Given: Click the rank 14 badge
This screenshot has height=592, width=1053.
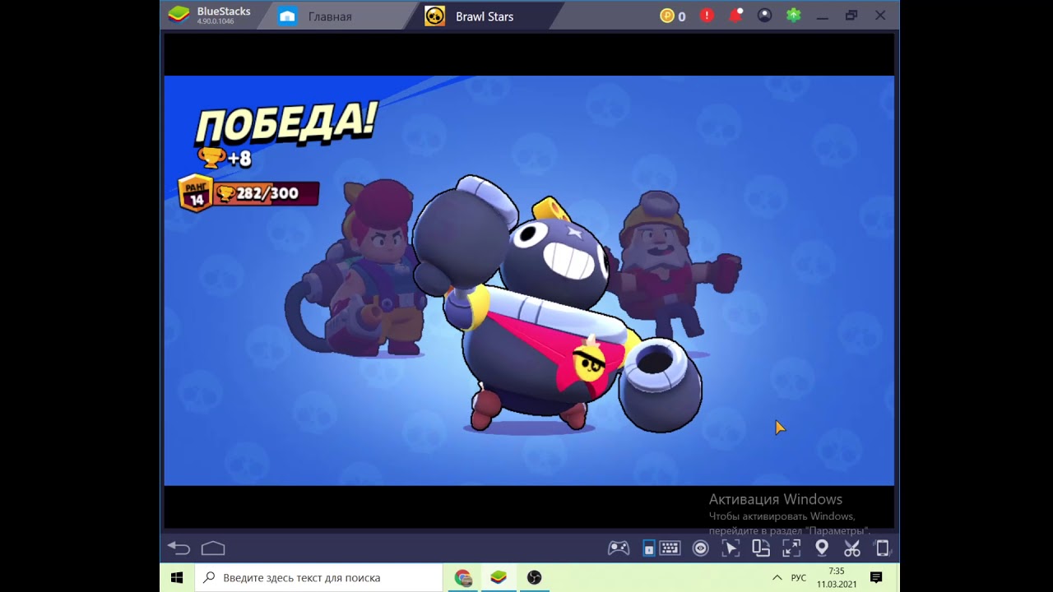Looking at the screenshot, I should pyautogui.click(x=196, y=193).
